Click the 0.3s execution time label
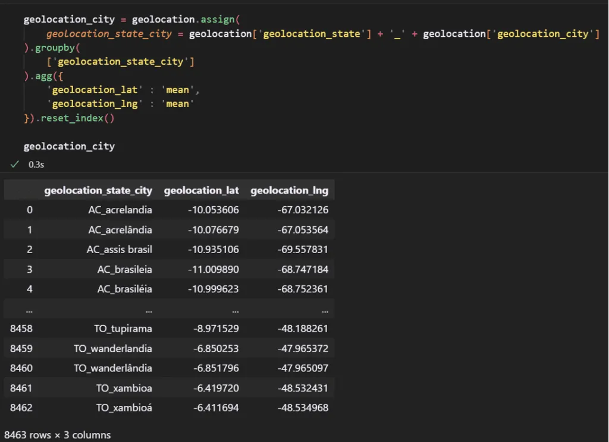The height and width of the screenshot is (442, 609). click(36, 165)
